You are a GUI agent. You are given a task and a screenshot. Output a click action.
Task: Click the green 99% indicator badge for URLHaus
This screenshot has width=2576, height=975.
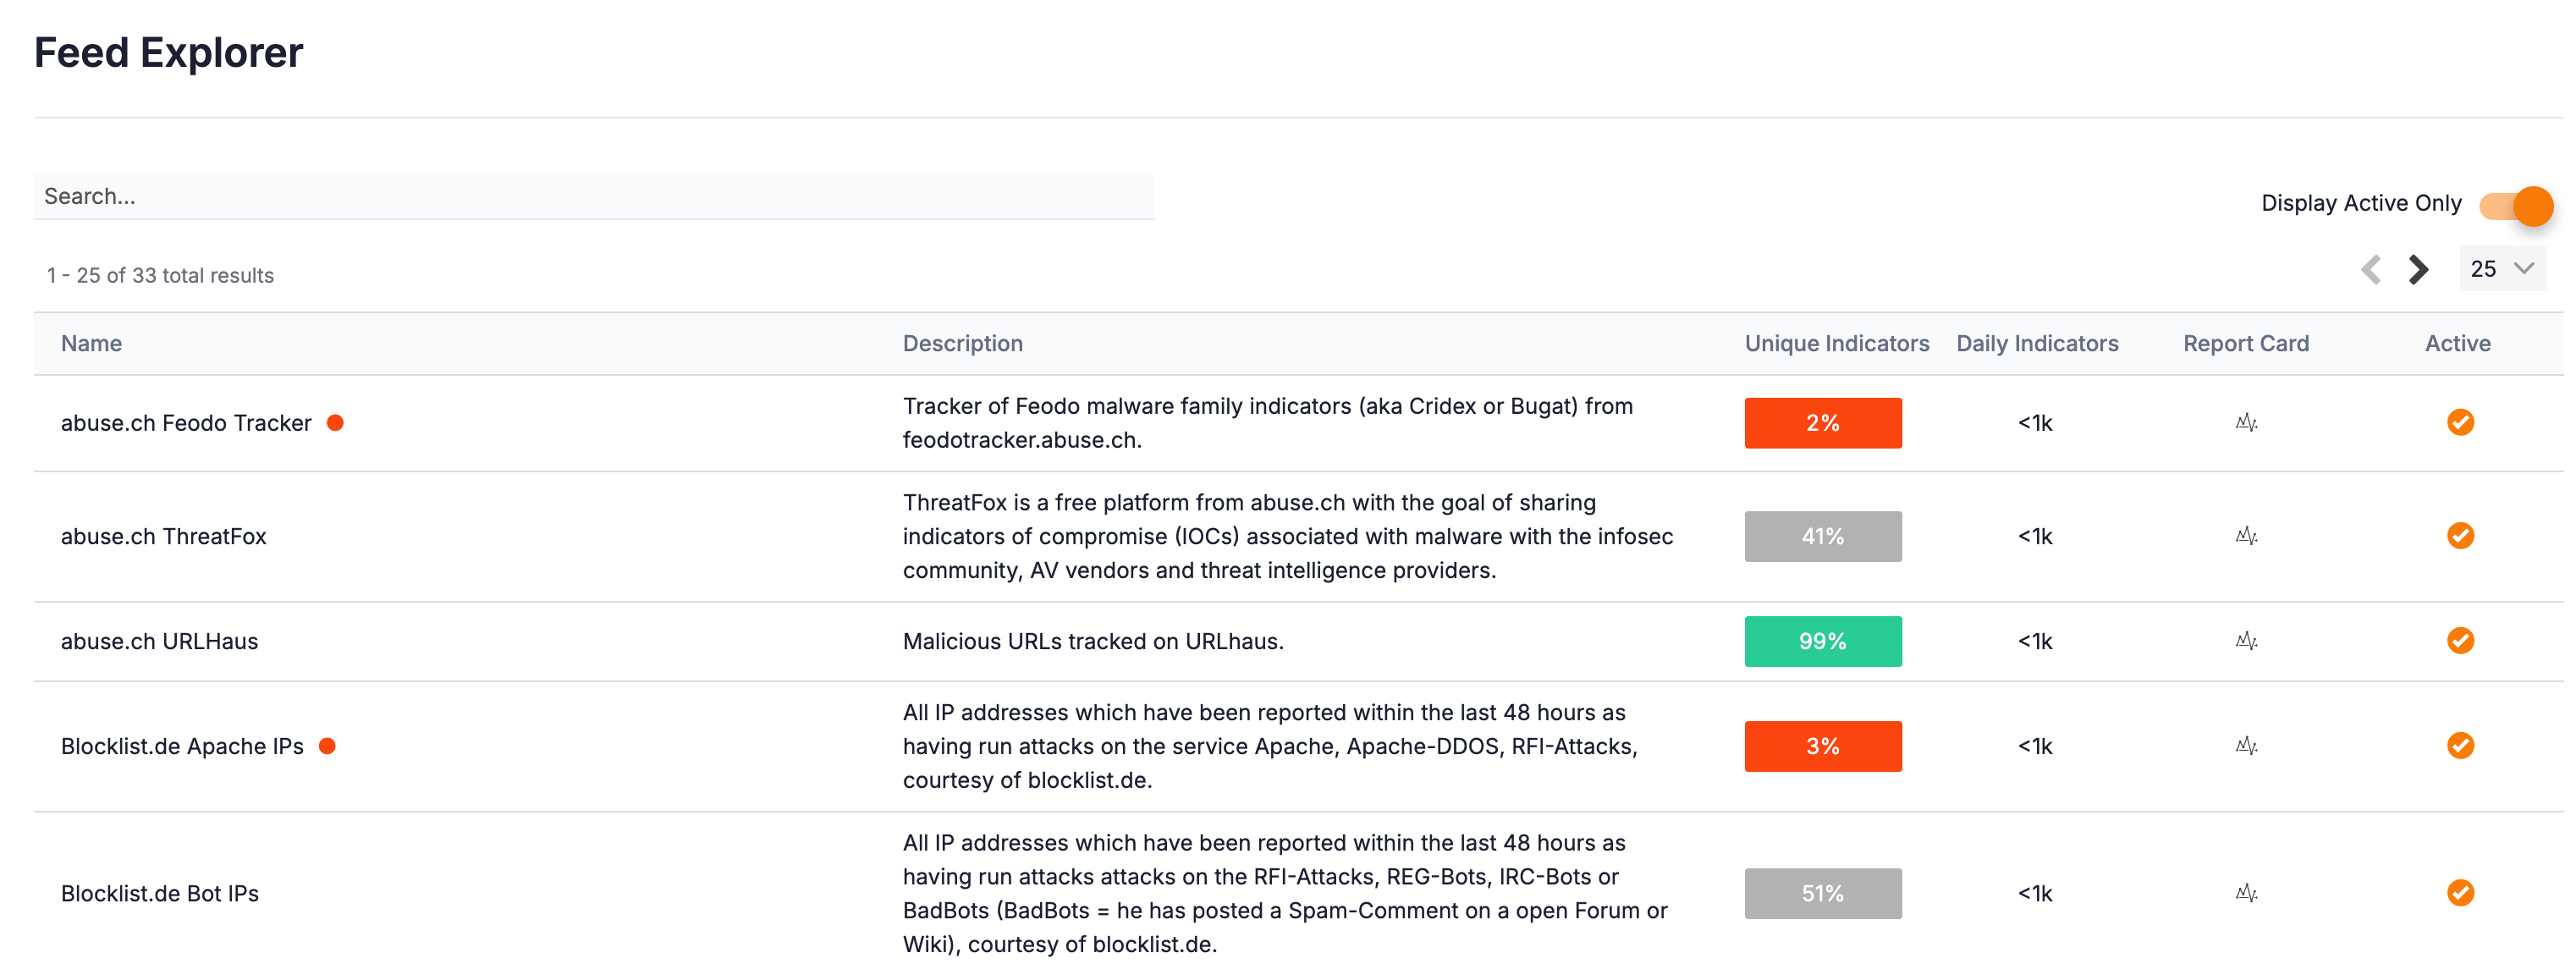point(1823,641)
